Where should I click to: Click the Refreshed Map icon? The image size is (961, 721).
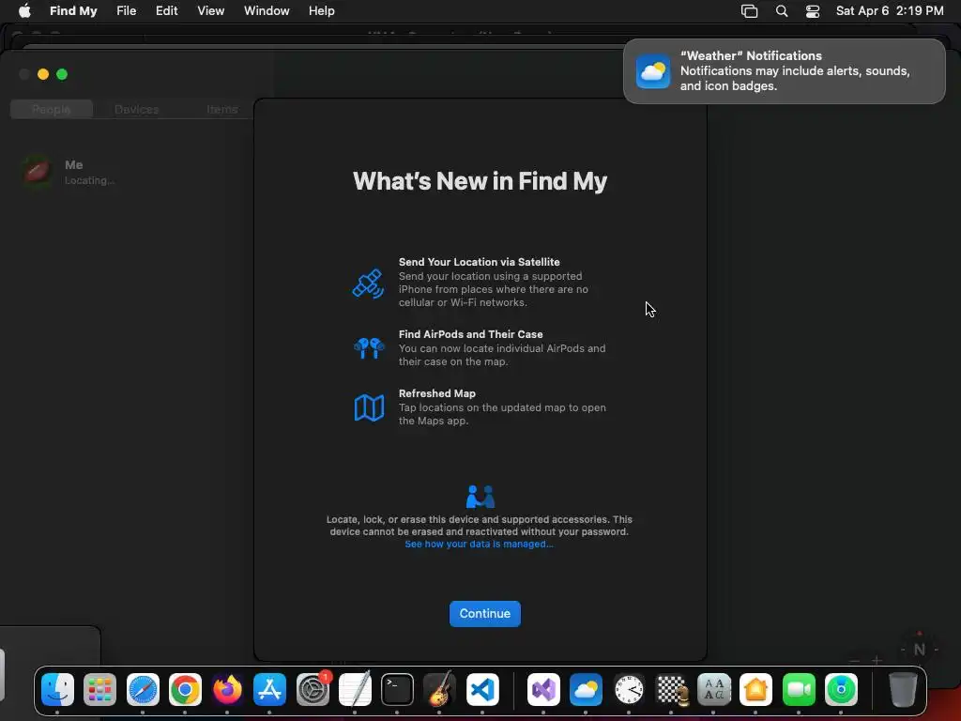pyautogui.click(x=369, y=407)
